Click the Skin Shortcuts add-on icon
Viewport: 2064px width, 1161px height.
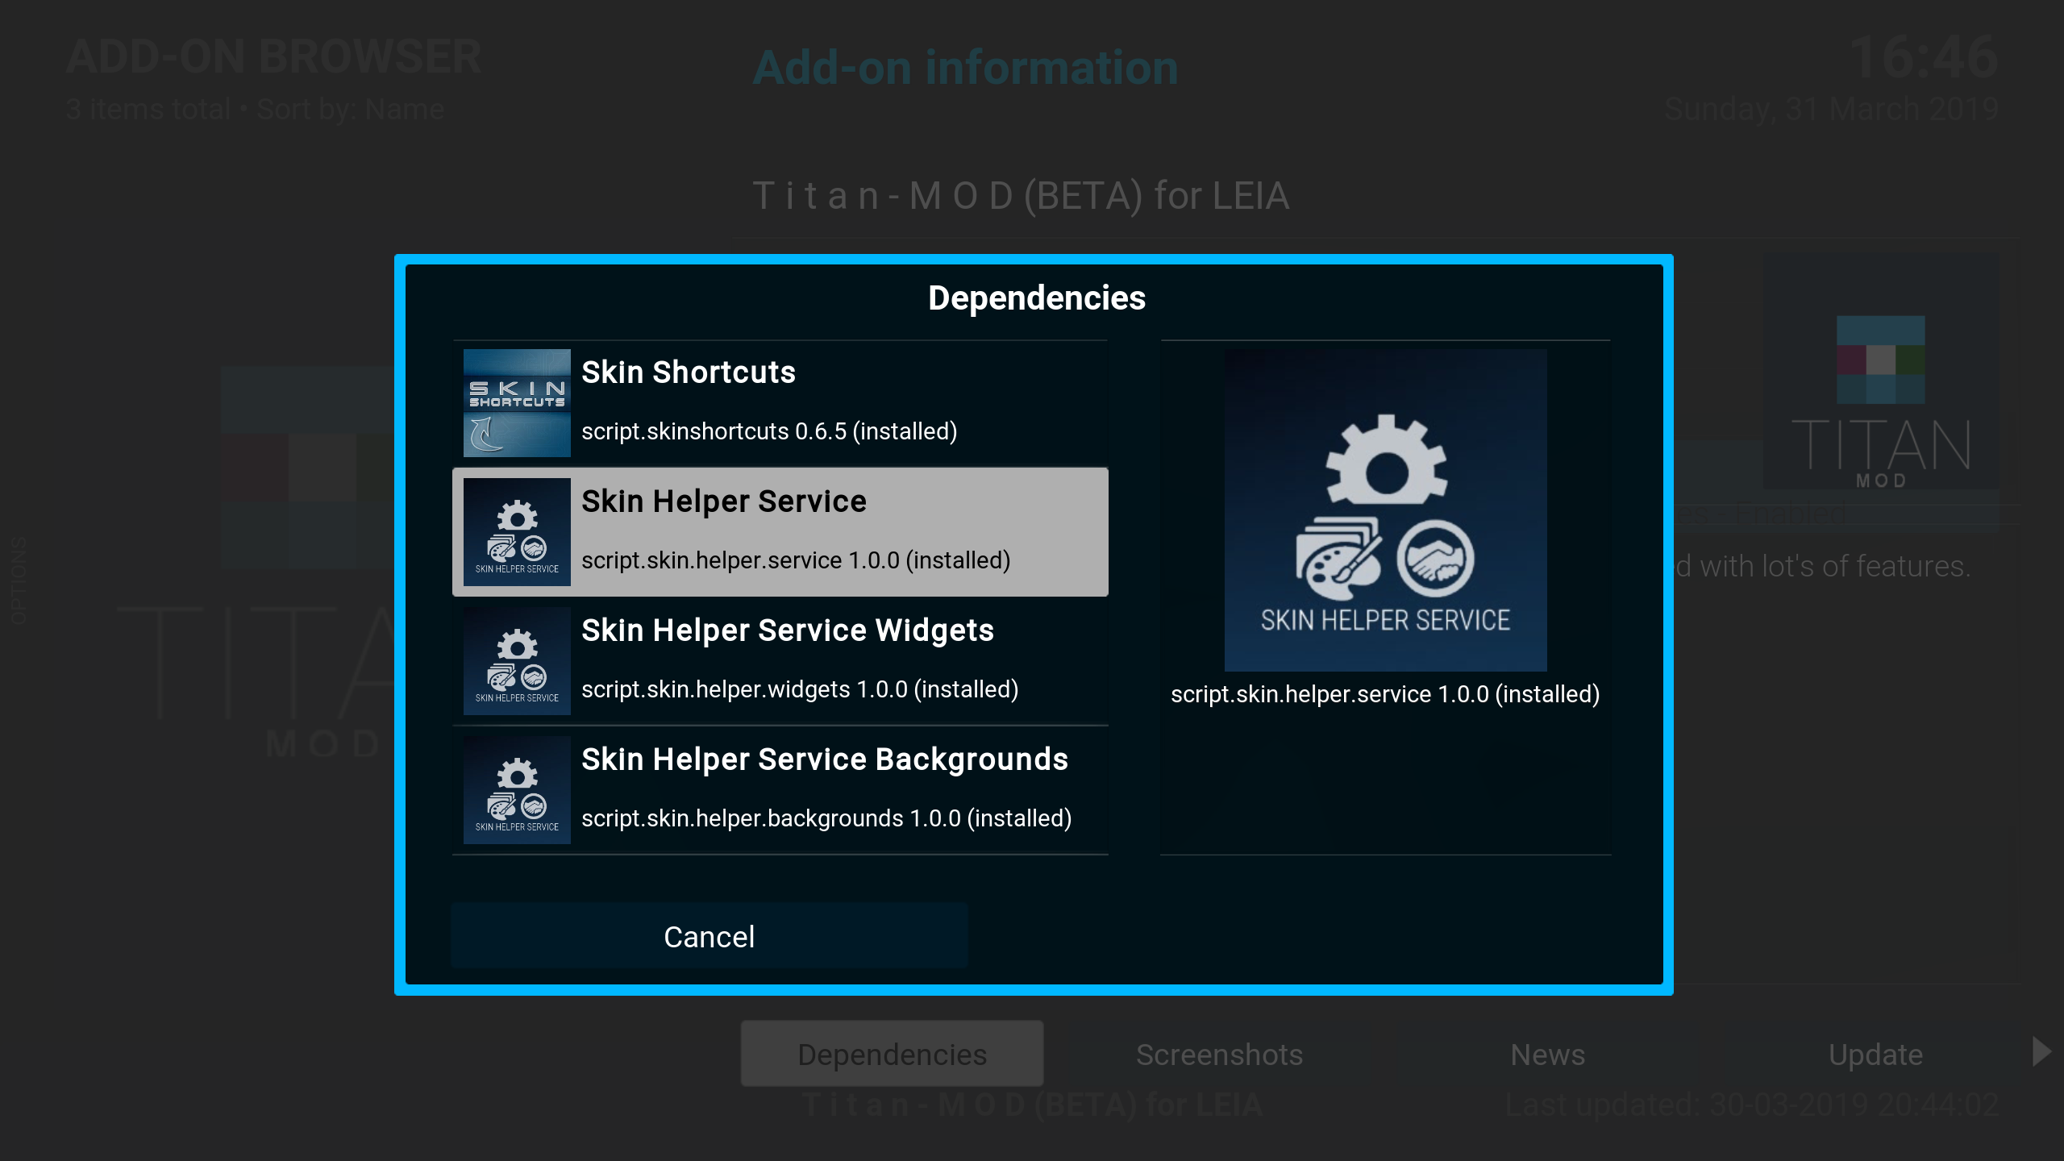point(517,403)
